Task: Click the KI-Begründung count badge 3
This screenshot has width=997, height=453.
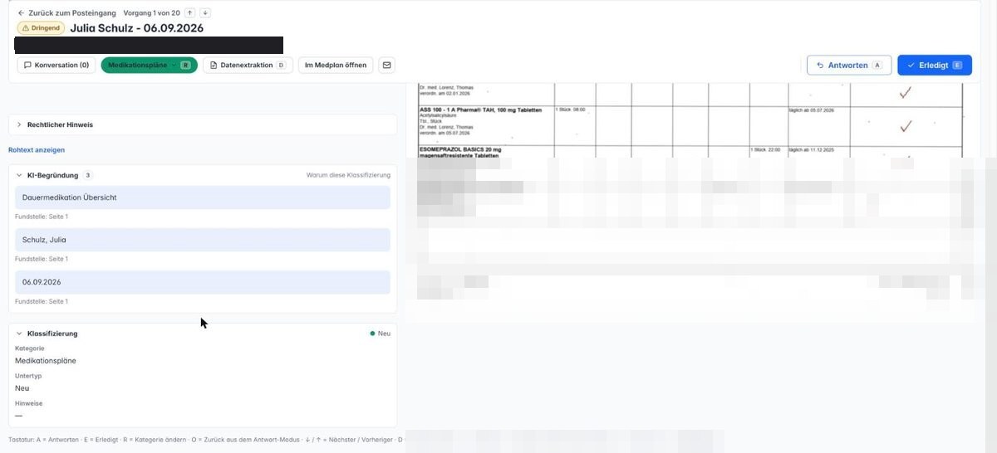Action: tap(88, 175)
